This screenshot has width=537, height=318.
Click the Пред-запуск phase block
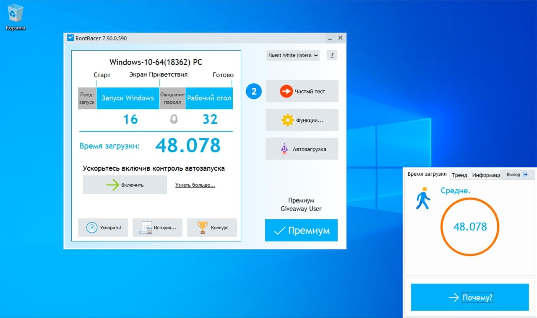87,98
